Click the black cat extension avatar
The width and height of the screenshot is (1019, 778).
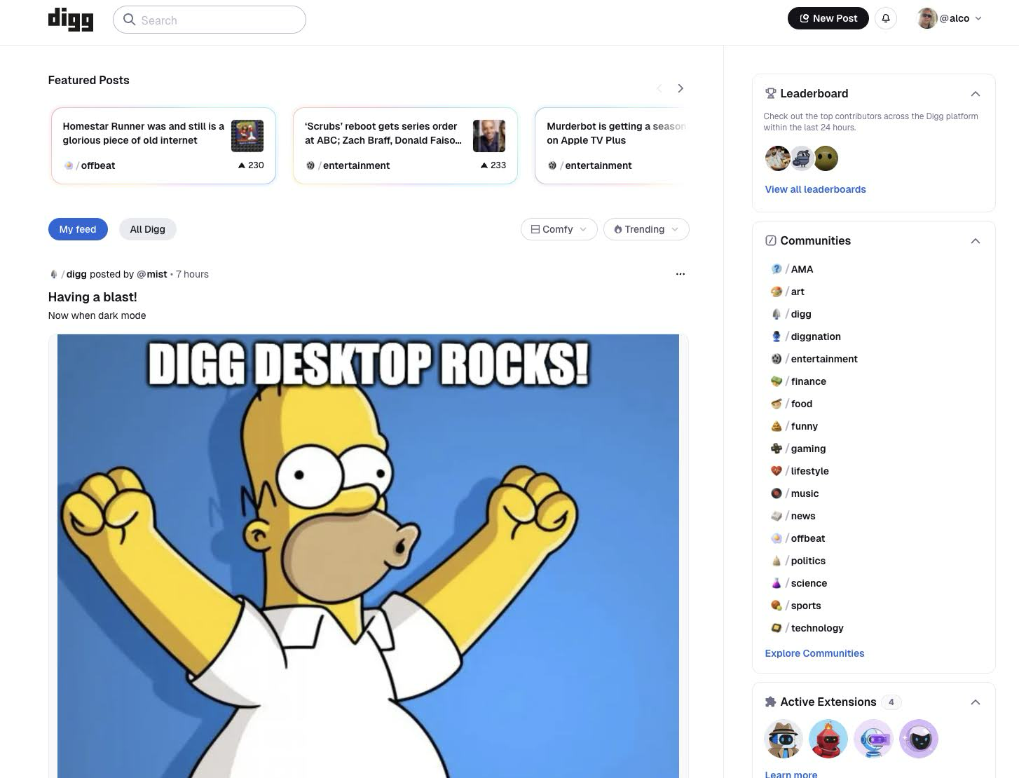919,739
